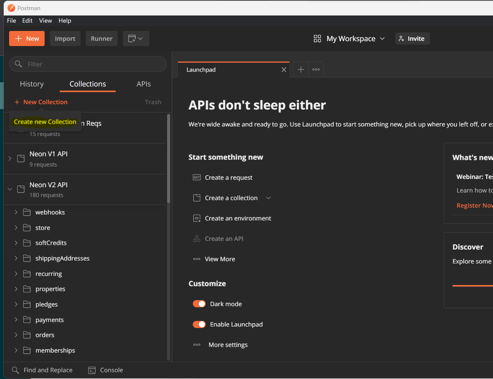
Task: Expand the Neon V1 API collection
Action: (10, 159)
